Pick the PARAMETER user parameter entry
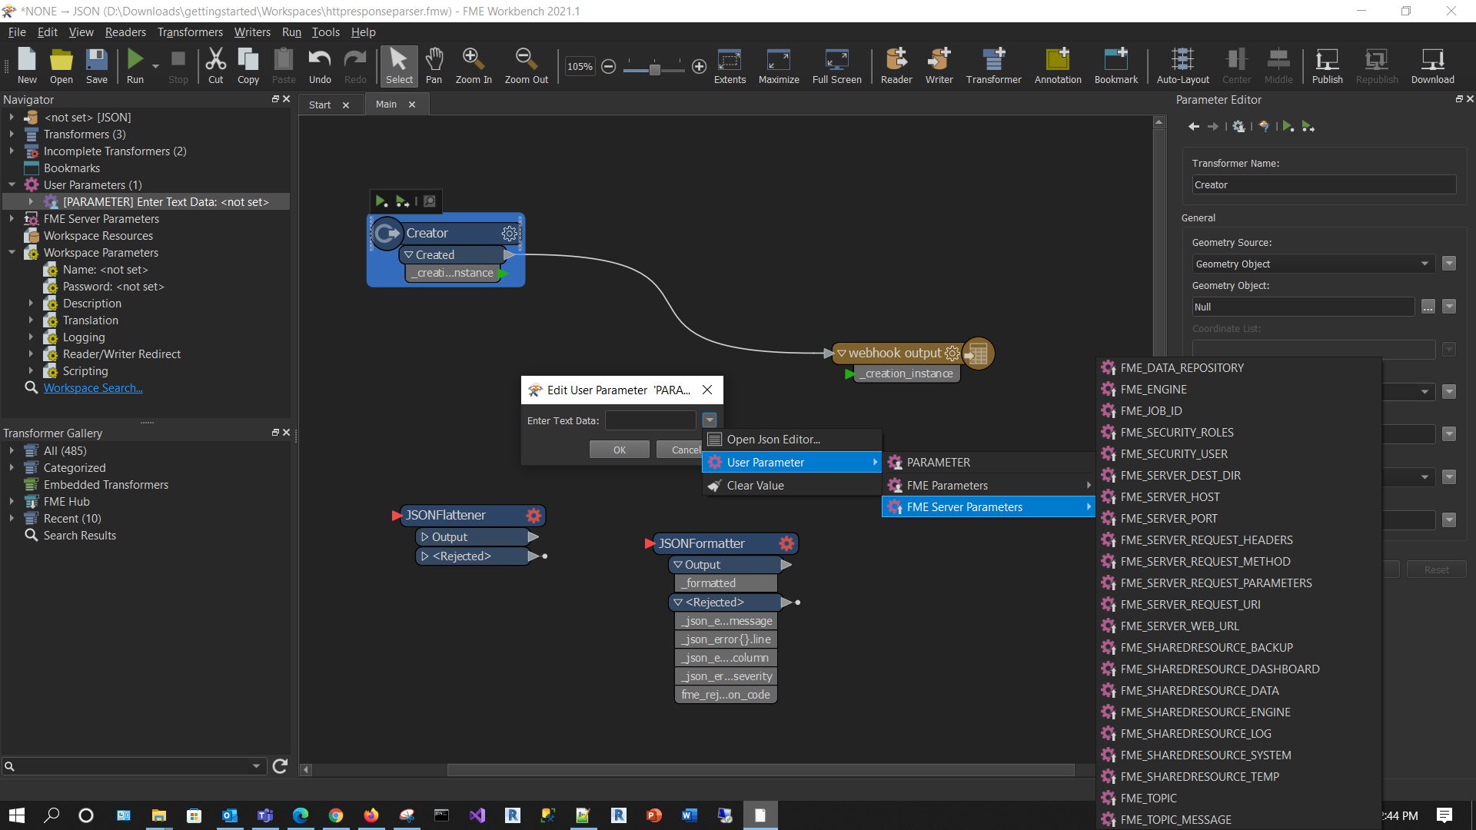 989,463
